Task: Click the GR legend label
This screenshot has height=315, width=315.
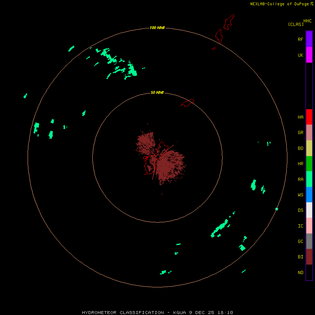Action: click(x=300, y=133)
